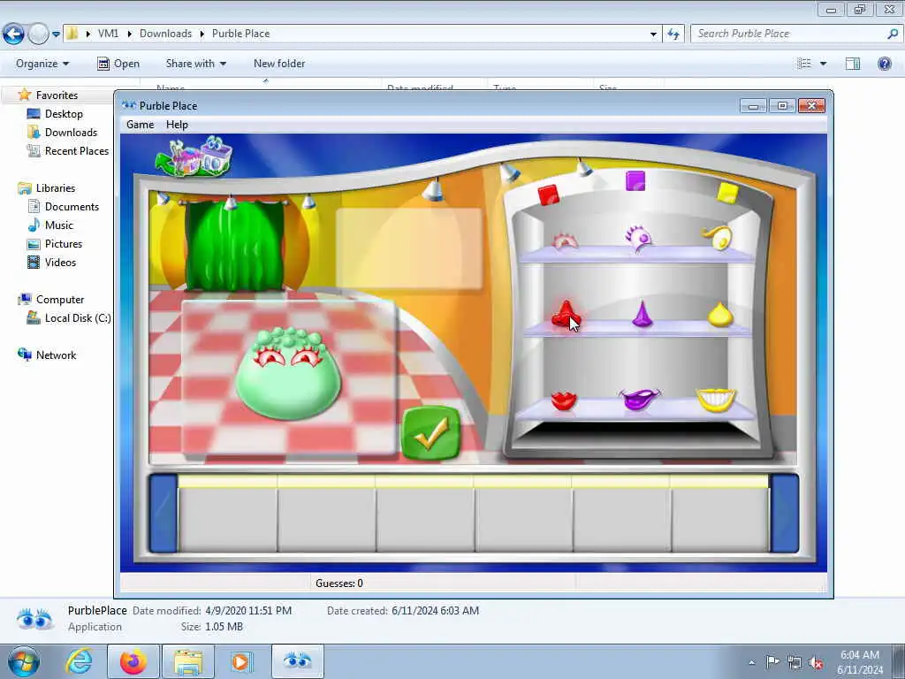The height and width of the screenshot is (679, 905).
Task: Click the yellow color cube above the shelf
Action: pyautogui.click(x=727, y=193)
